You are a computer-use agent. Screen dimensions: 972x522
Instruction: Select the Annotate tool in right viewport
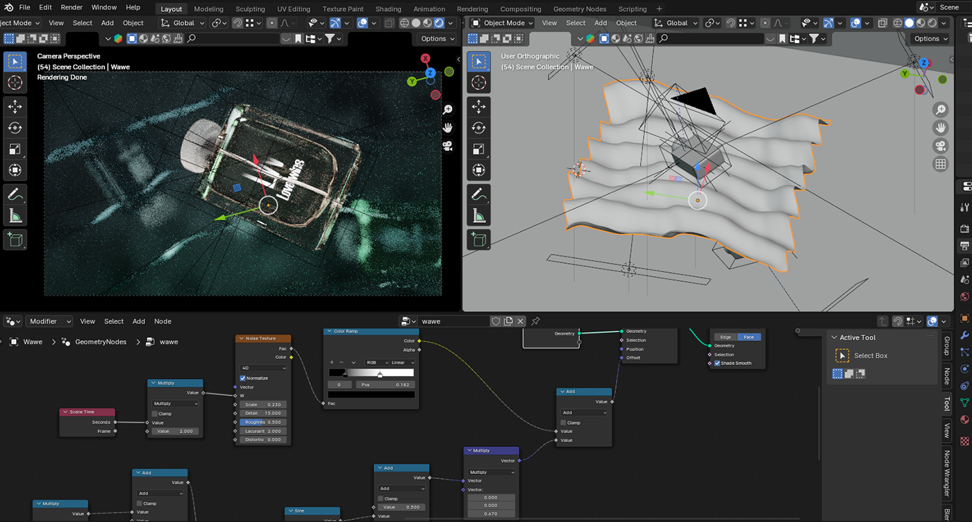click(478, 194)
